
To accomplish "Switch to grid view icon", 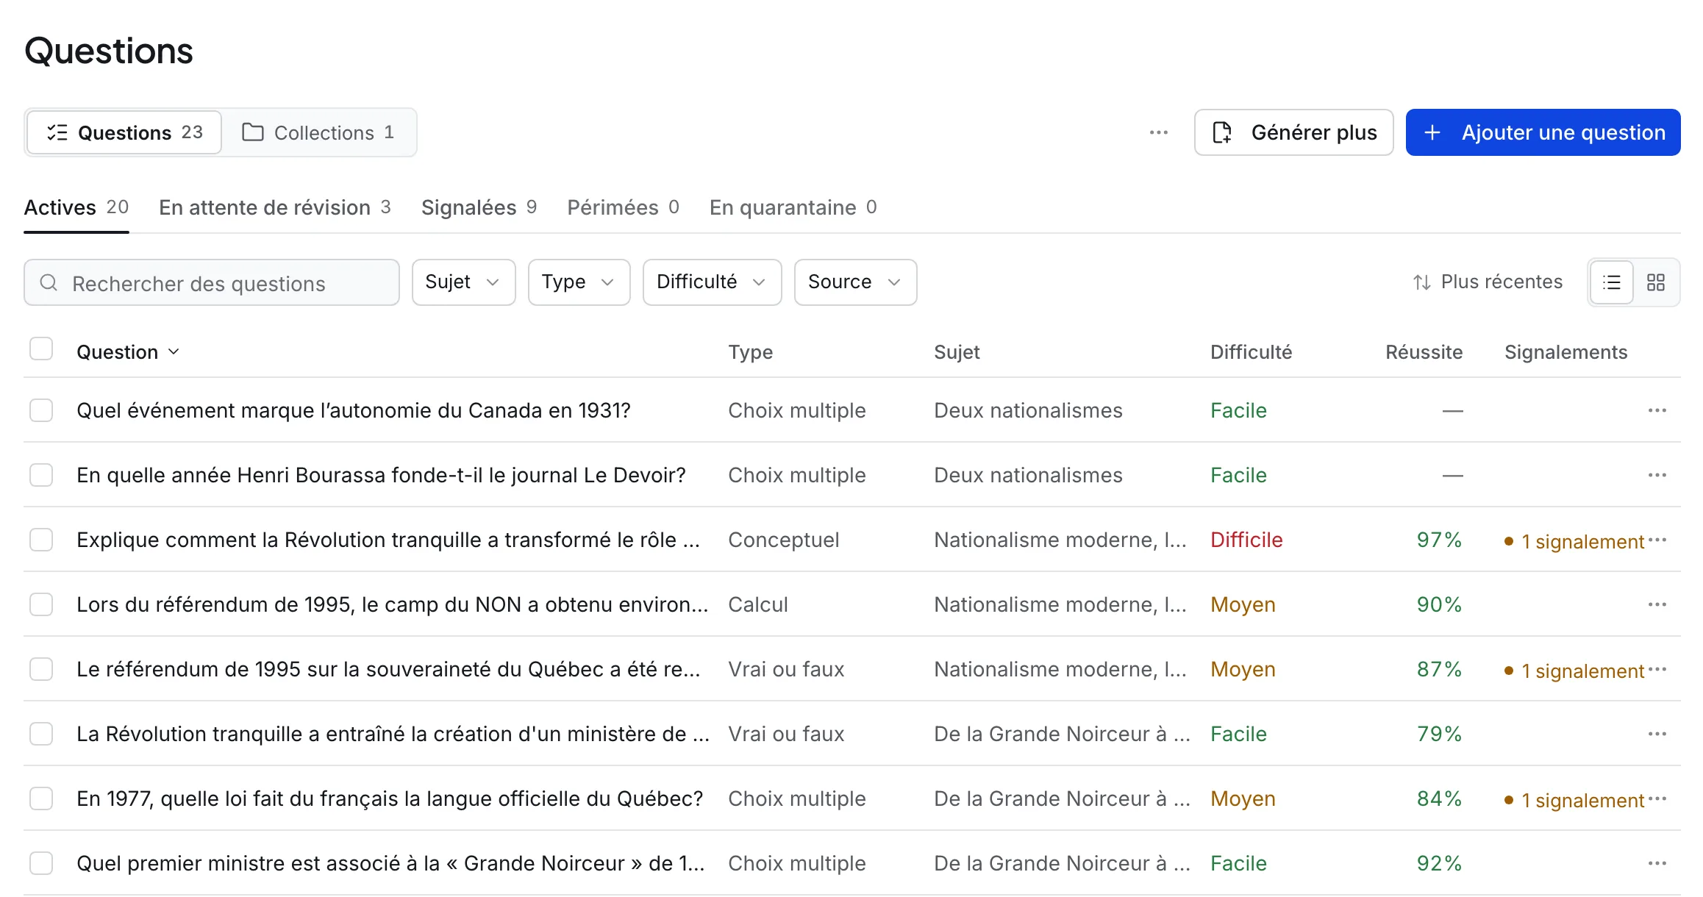I will click(1655, 282).
